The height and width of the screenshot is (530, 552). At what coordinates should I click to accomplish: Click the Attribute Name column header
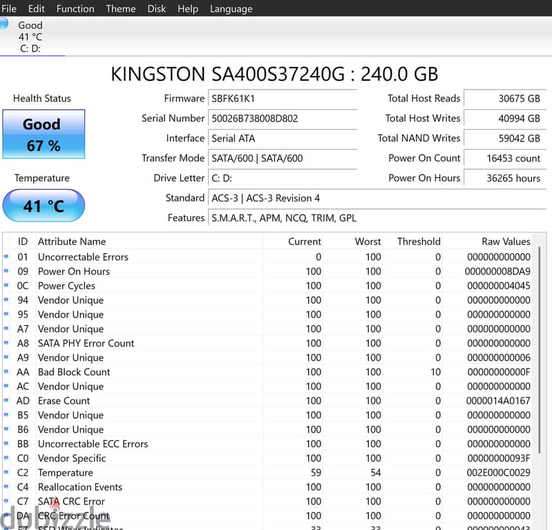(150, 242)
